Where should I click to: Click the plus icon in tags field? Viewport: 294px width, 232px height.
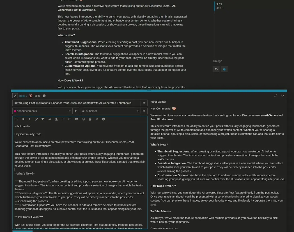point(138,111)
